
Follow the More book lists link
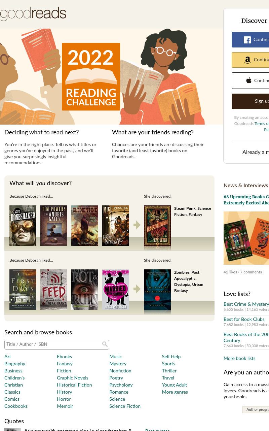tap(239, 358)
